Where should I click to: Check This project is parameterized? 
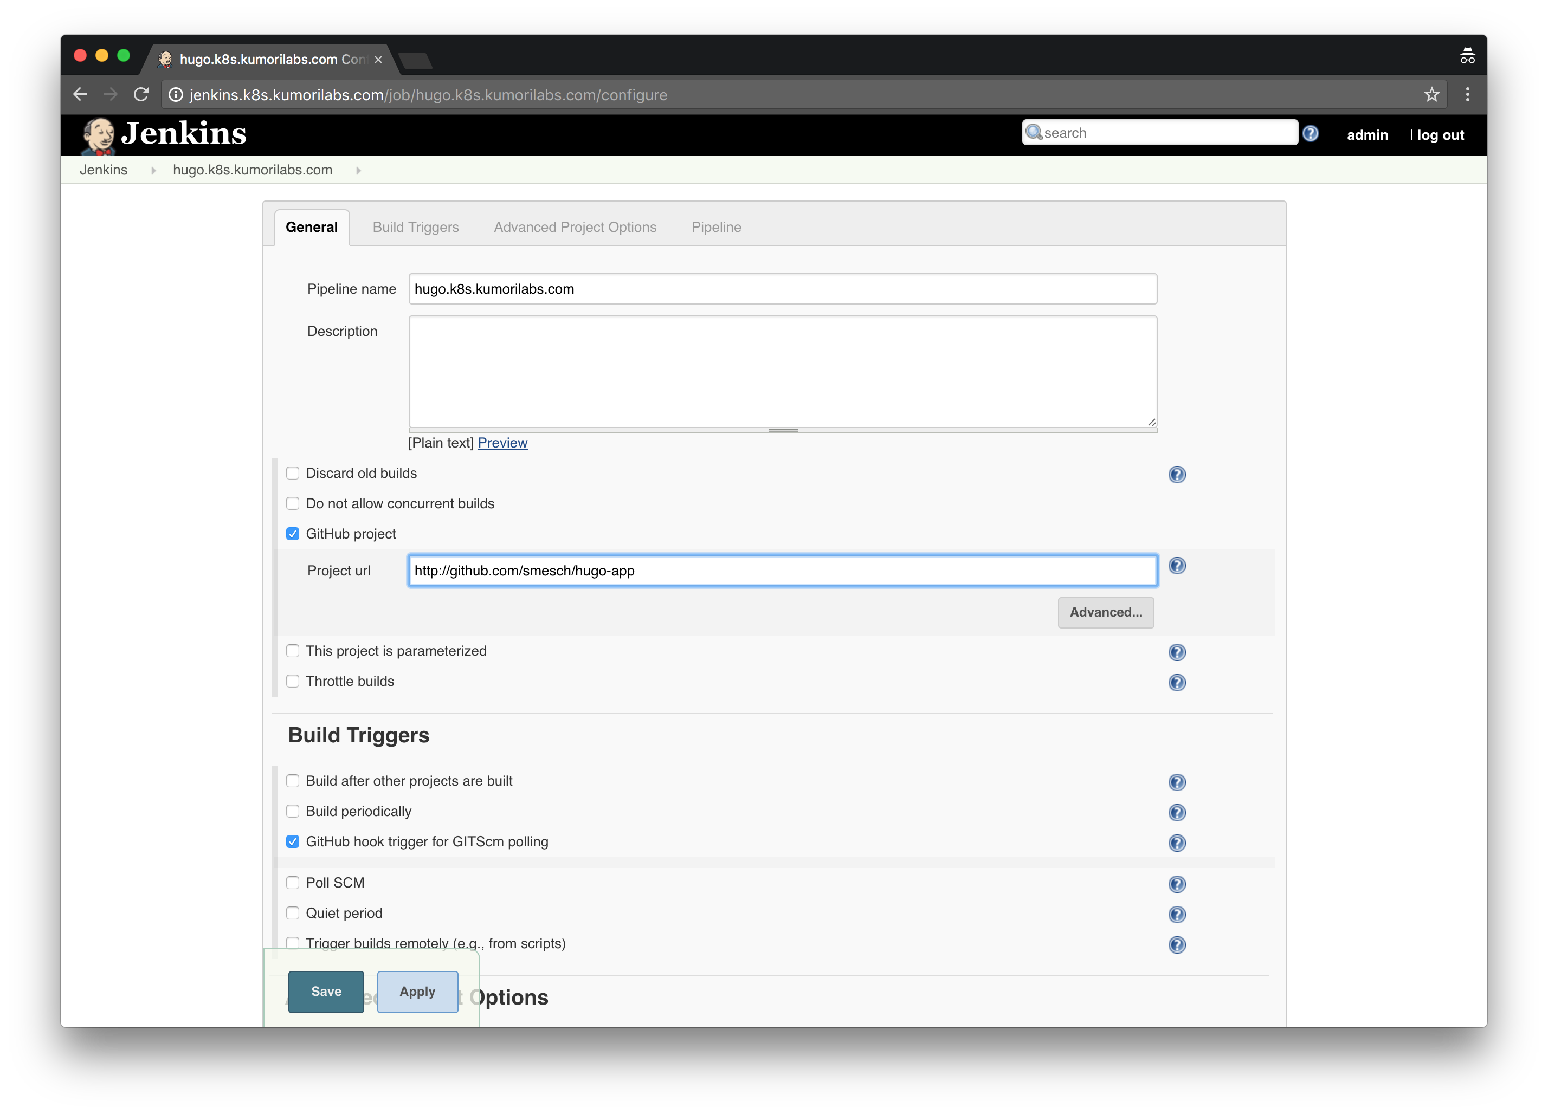(293, 651)
